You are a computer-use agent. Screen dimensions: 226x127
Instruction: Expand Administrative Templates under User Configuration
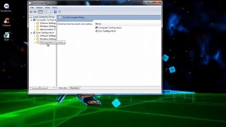35,42
